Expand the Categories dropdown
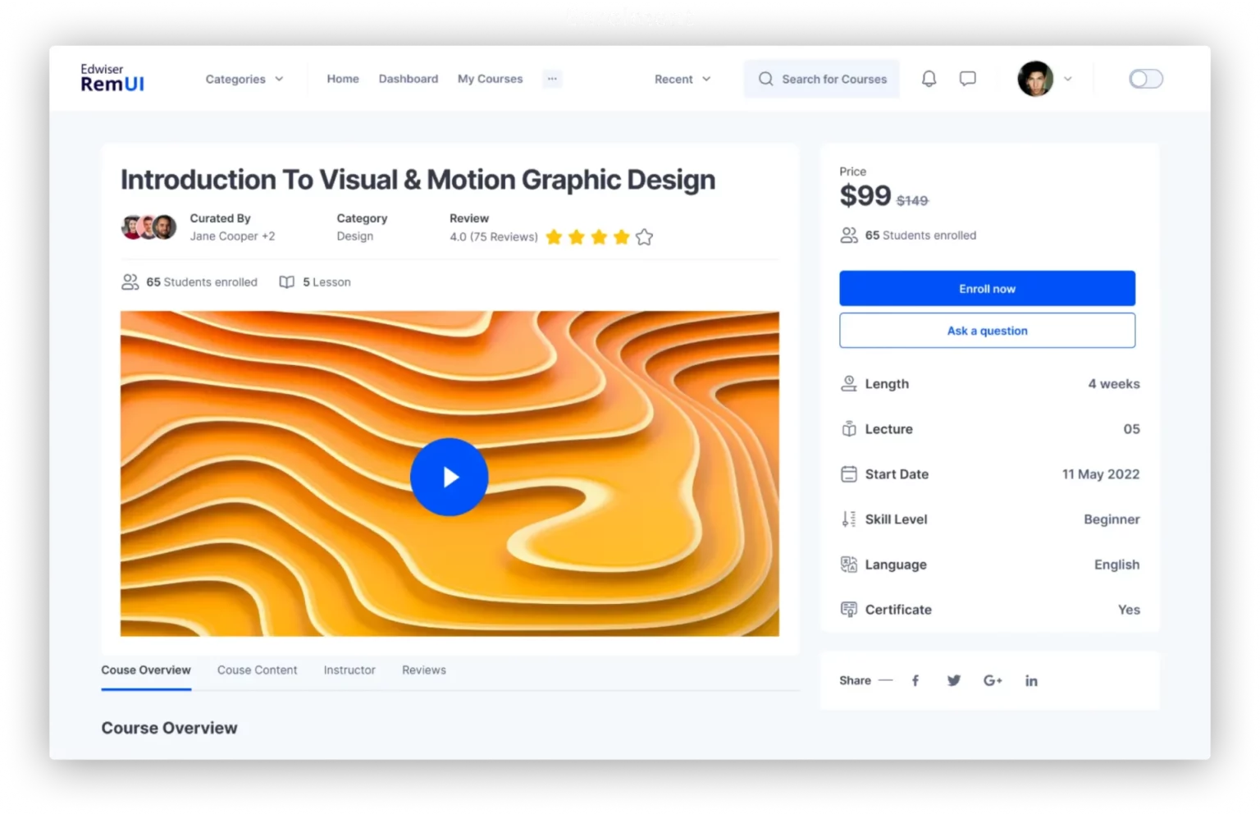The image size is (1260, 814). (x=244, y=79)
